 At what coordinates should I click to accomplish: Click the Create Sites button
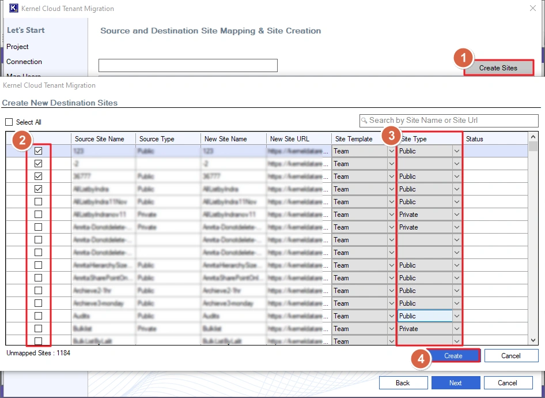coord(498,68)
